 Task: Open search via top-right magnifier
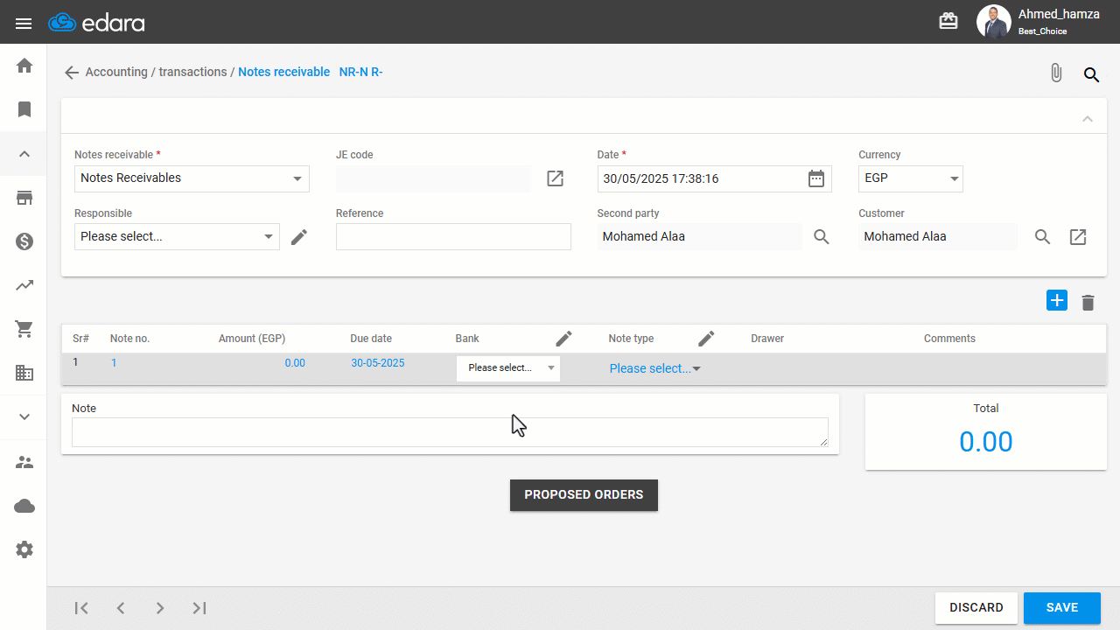(1091, 74)
